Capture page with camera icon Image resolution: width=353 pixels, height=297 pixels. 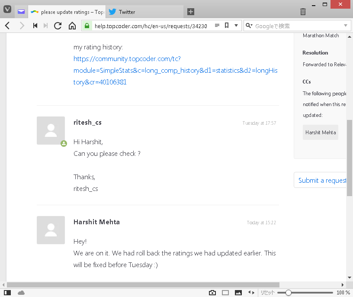(212, 293)
